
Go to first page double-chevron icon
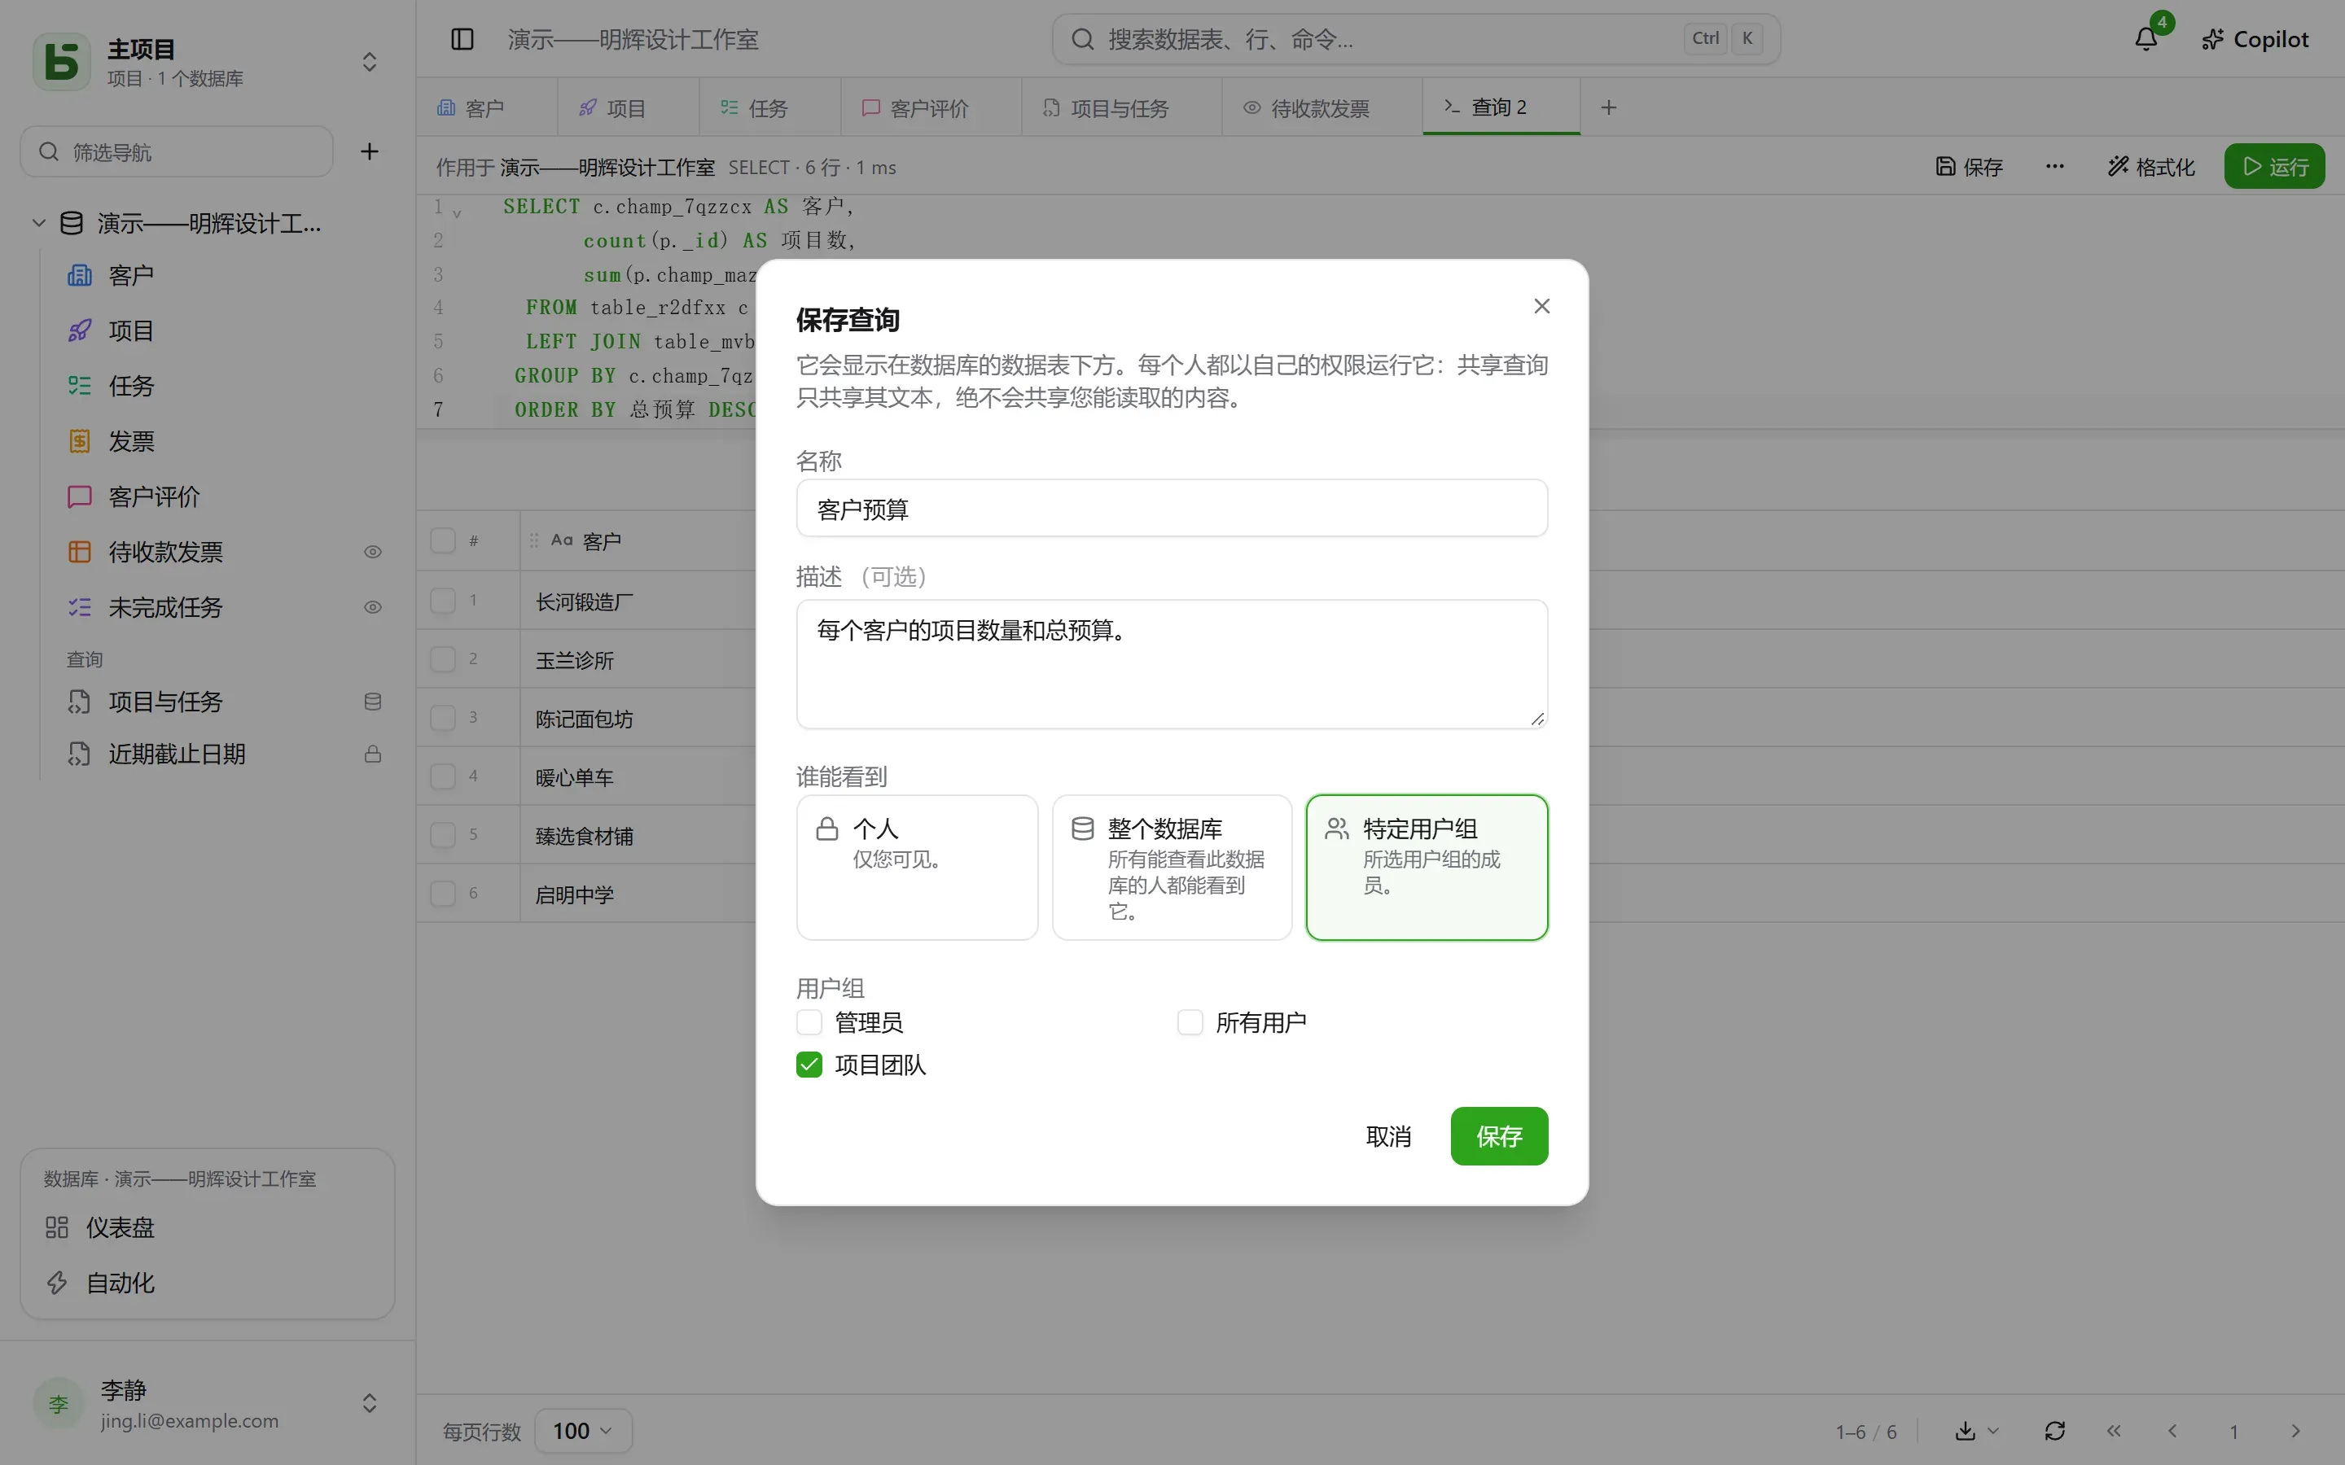[x=2114, y=1431]
